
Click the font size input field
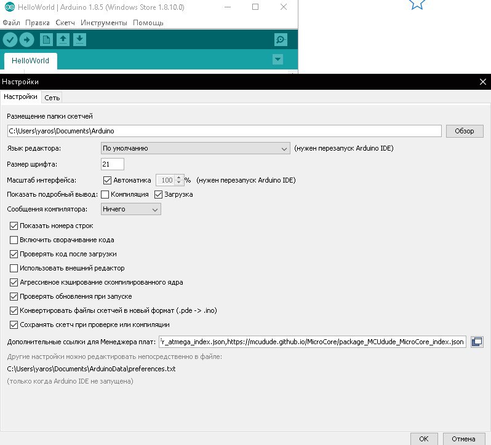113,164
